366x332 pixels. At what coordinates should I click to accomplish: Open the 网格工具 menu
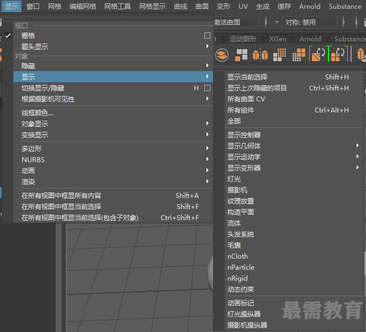[x=118, y=6]
